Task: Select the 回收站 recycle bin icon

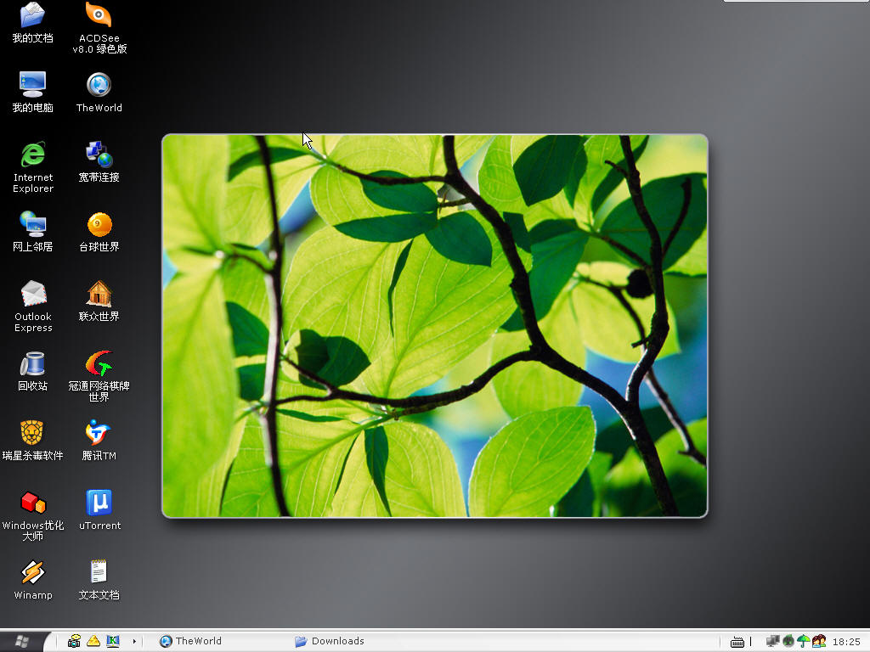Action: [x=32, y=370]
